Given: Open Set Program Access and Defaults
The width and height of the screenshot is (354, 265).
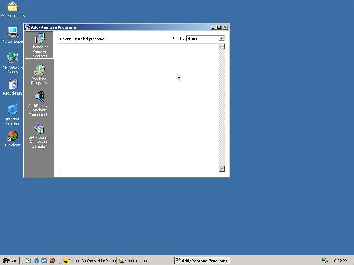Looking at the screenshot, I should pos(39,136).
